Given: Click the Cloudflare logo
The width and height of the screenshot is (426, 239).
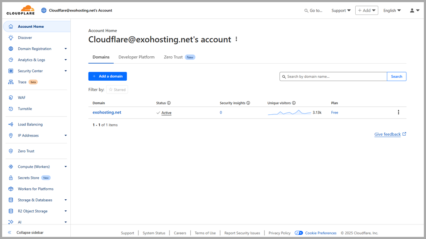Looking at the screenshot, I should [20, 10].
